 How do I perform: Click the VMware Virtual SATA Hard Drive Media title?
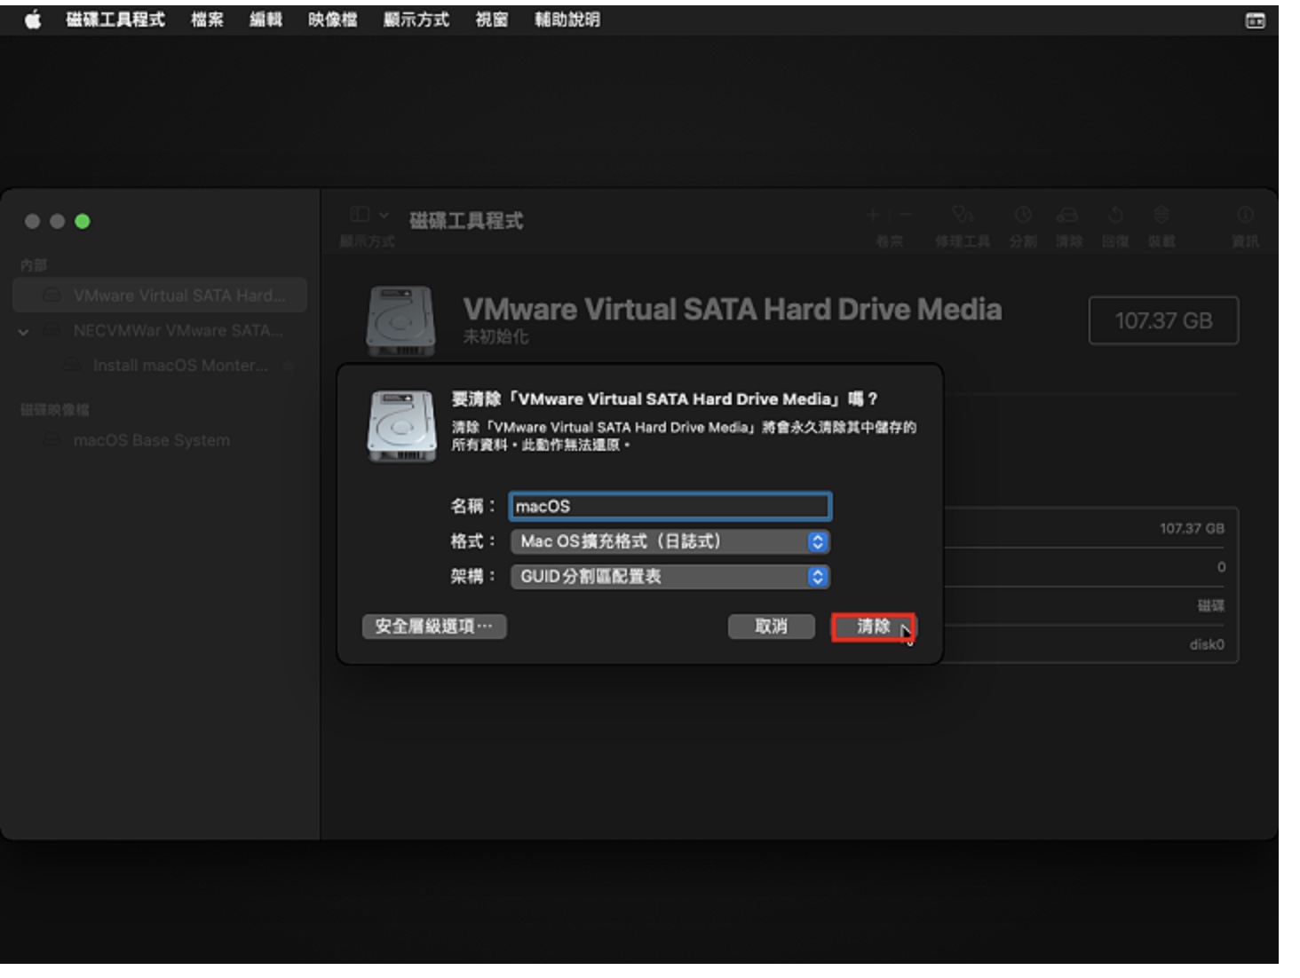point(733,309)
